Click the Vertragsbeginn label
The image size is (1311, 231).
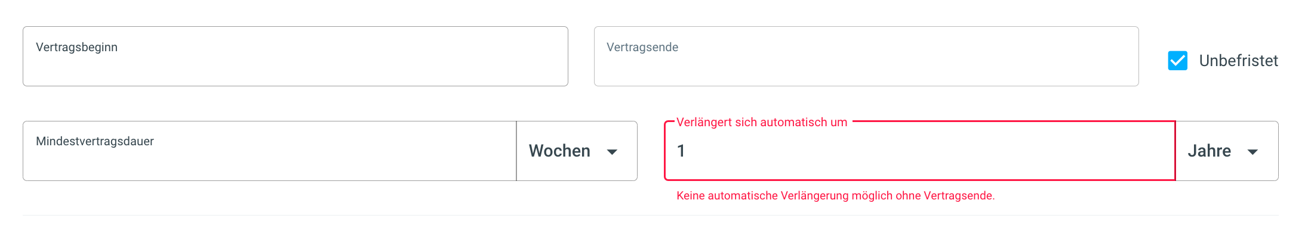coord(76,47)
